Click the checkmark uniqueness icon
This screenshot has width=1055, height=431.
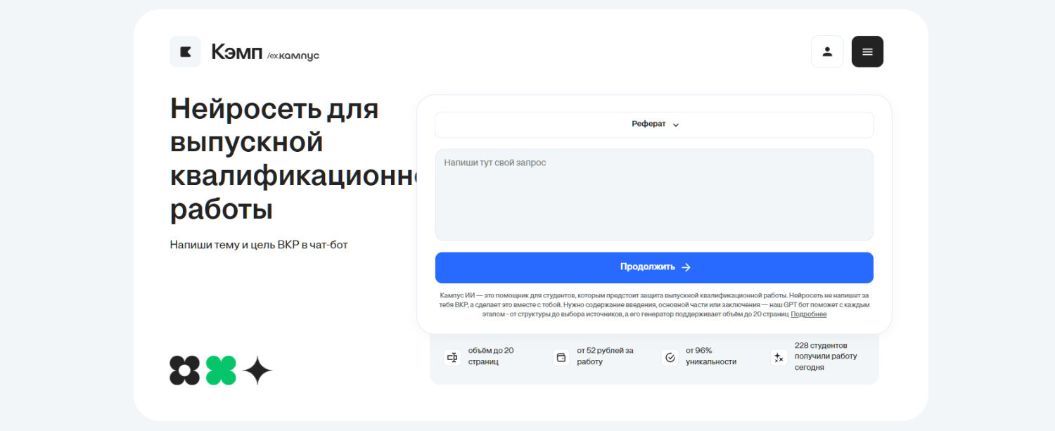click(x=670, y=357)
